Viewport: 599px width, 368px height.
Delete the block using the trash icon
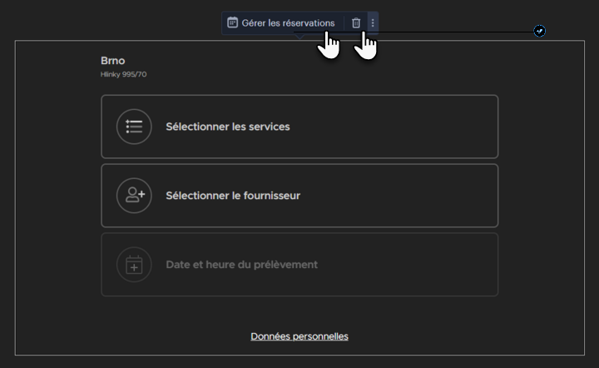coord(356,23)
